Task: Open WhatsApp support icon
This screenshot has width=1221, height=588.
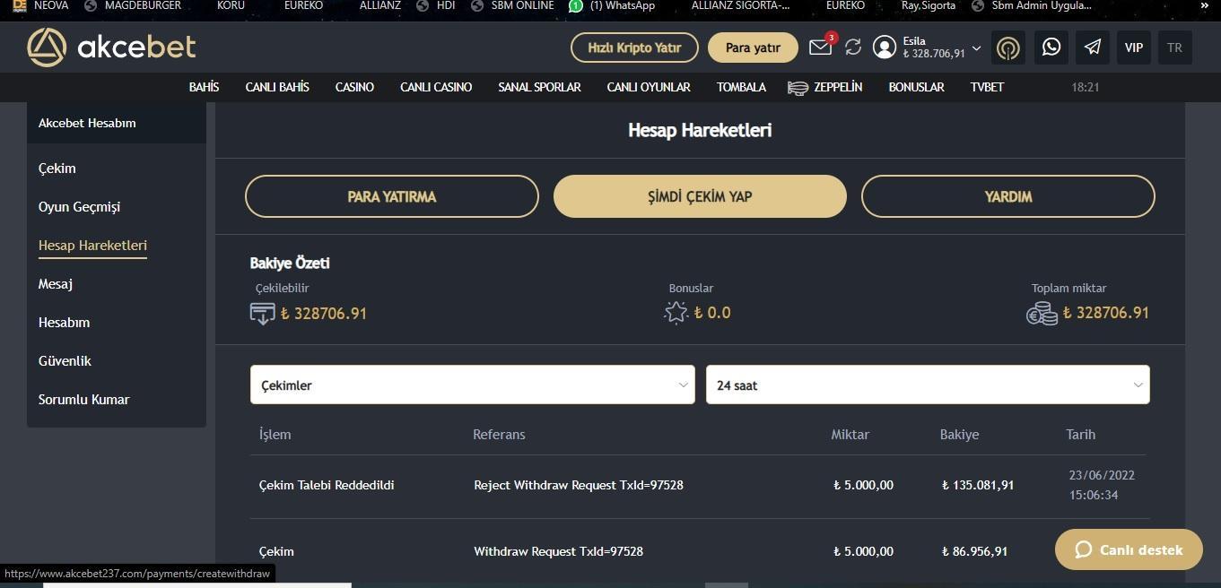Action: click(x=1051, y=48)
